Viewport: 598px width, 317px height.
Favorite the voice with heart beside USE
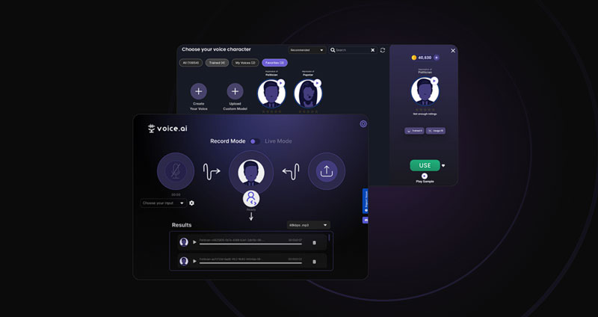click(443, 166)
